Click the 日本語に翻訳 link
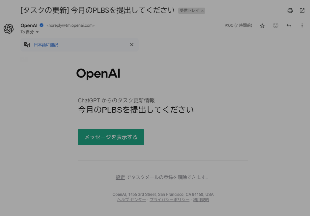 (x=46, y=45)
